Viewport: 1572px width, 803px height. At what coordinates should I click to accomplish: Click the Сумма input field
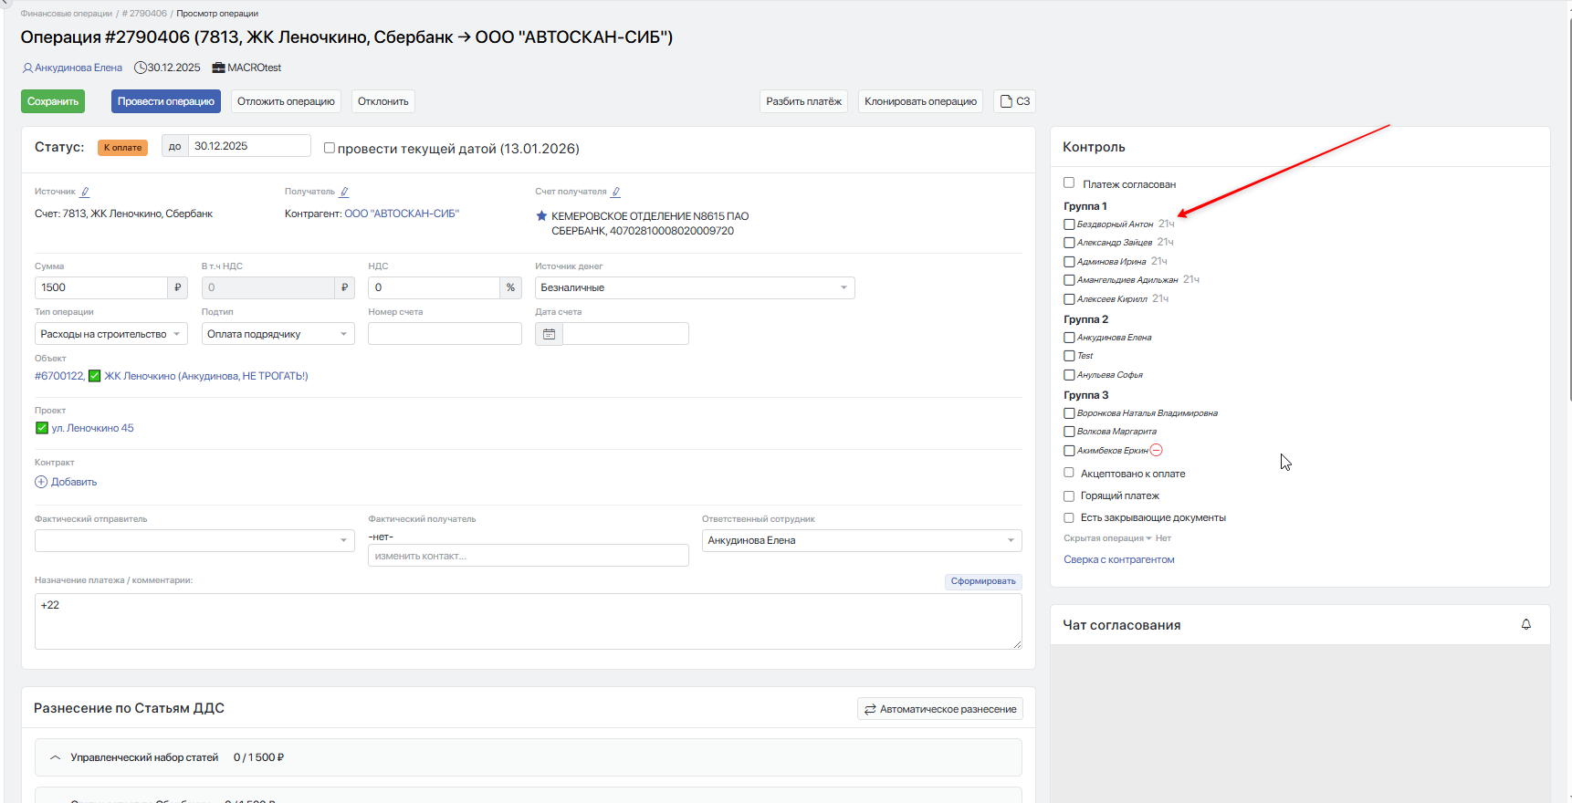100,287
